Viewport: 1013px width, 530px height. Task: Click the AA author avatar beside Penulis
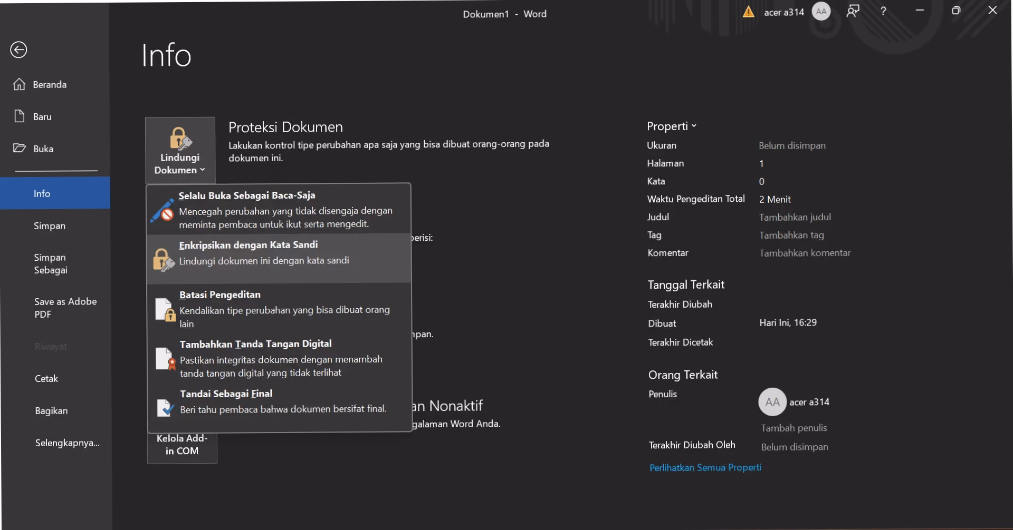772,402
